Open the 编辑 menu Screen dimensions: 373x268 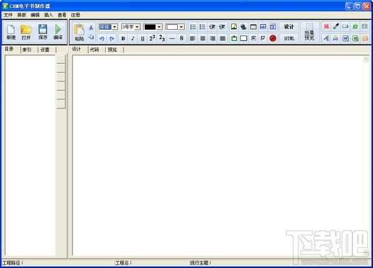coord(35,15)
